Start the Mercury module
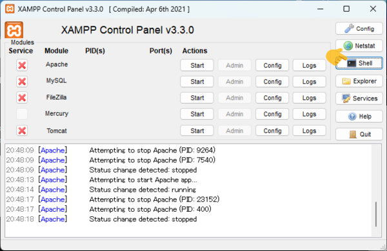Viewport: 387px width, 251px height. click(x=197, y=114)
